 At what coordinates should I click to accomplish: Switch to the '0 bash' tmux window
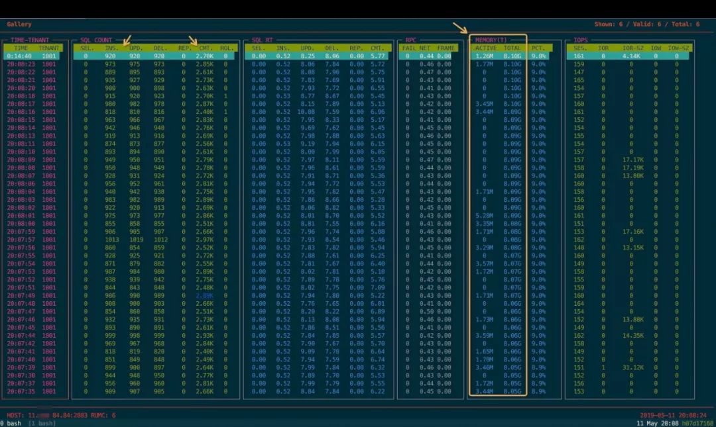click(11, 423)
